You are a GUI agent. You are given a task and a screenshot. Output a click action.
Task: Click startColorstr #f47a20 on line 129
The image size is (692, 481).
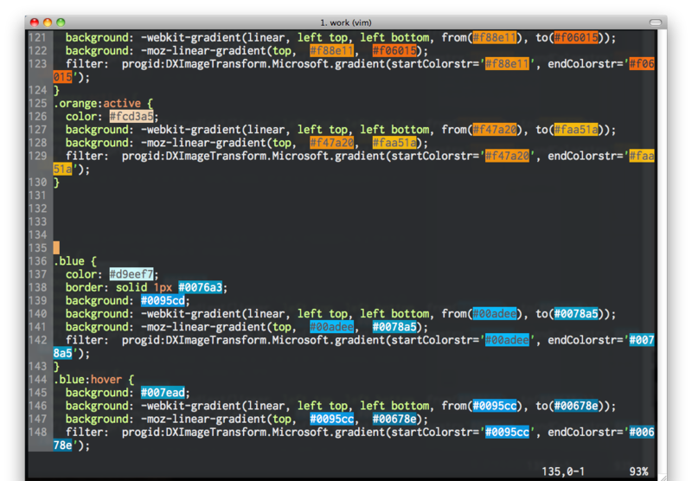(507, 157)
